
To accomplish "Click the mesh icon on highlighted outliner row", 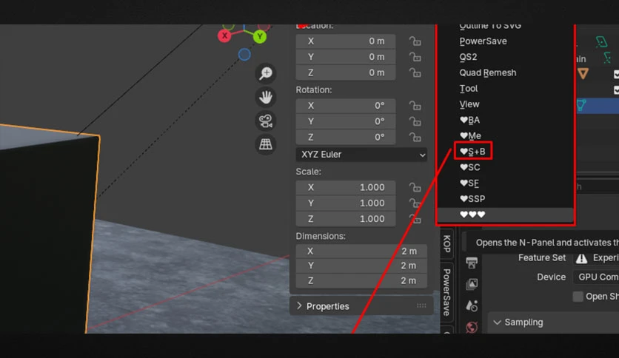I will coord(581,105).
